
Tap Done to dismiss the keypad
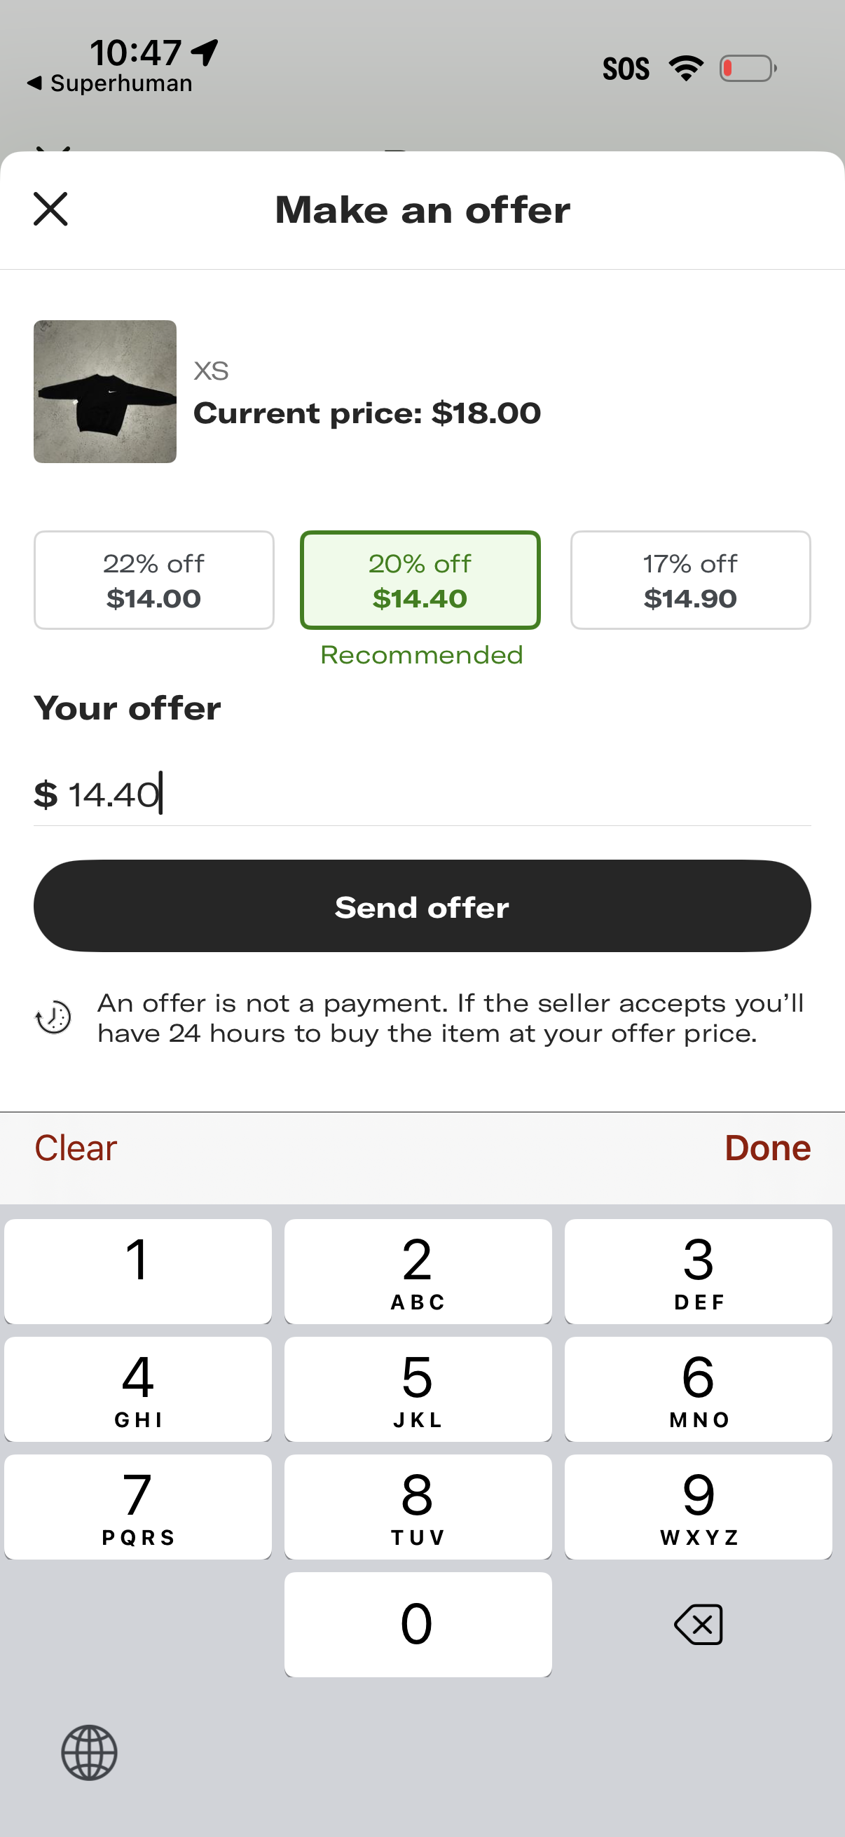[x=767, y=1148]
